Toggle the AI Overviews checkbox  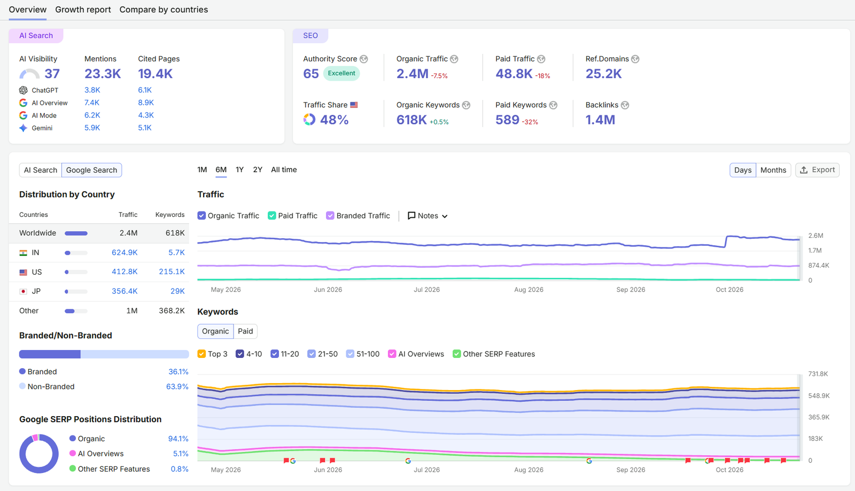click(392, 354)
